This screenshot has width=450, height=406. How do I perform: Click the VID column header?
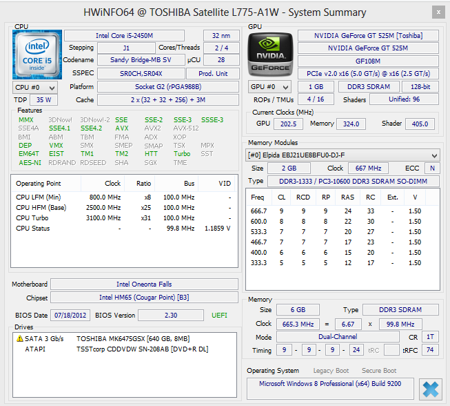tap(216, 184)
